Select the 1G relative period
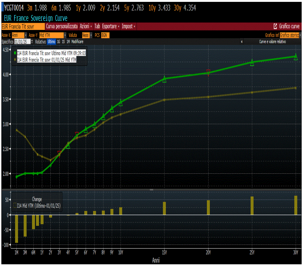The height and width of the screenshot is (267, 303). pos(58,42)
